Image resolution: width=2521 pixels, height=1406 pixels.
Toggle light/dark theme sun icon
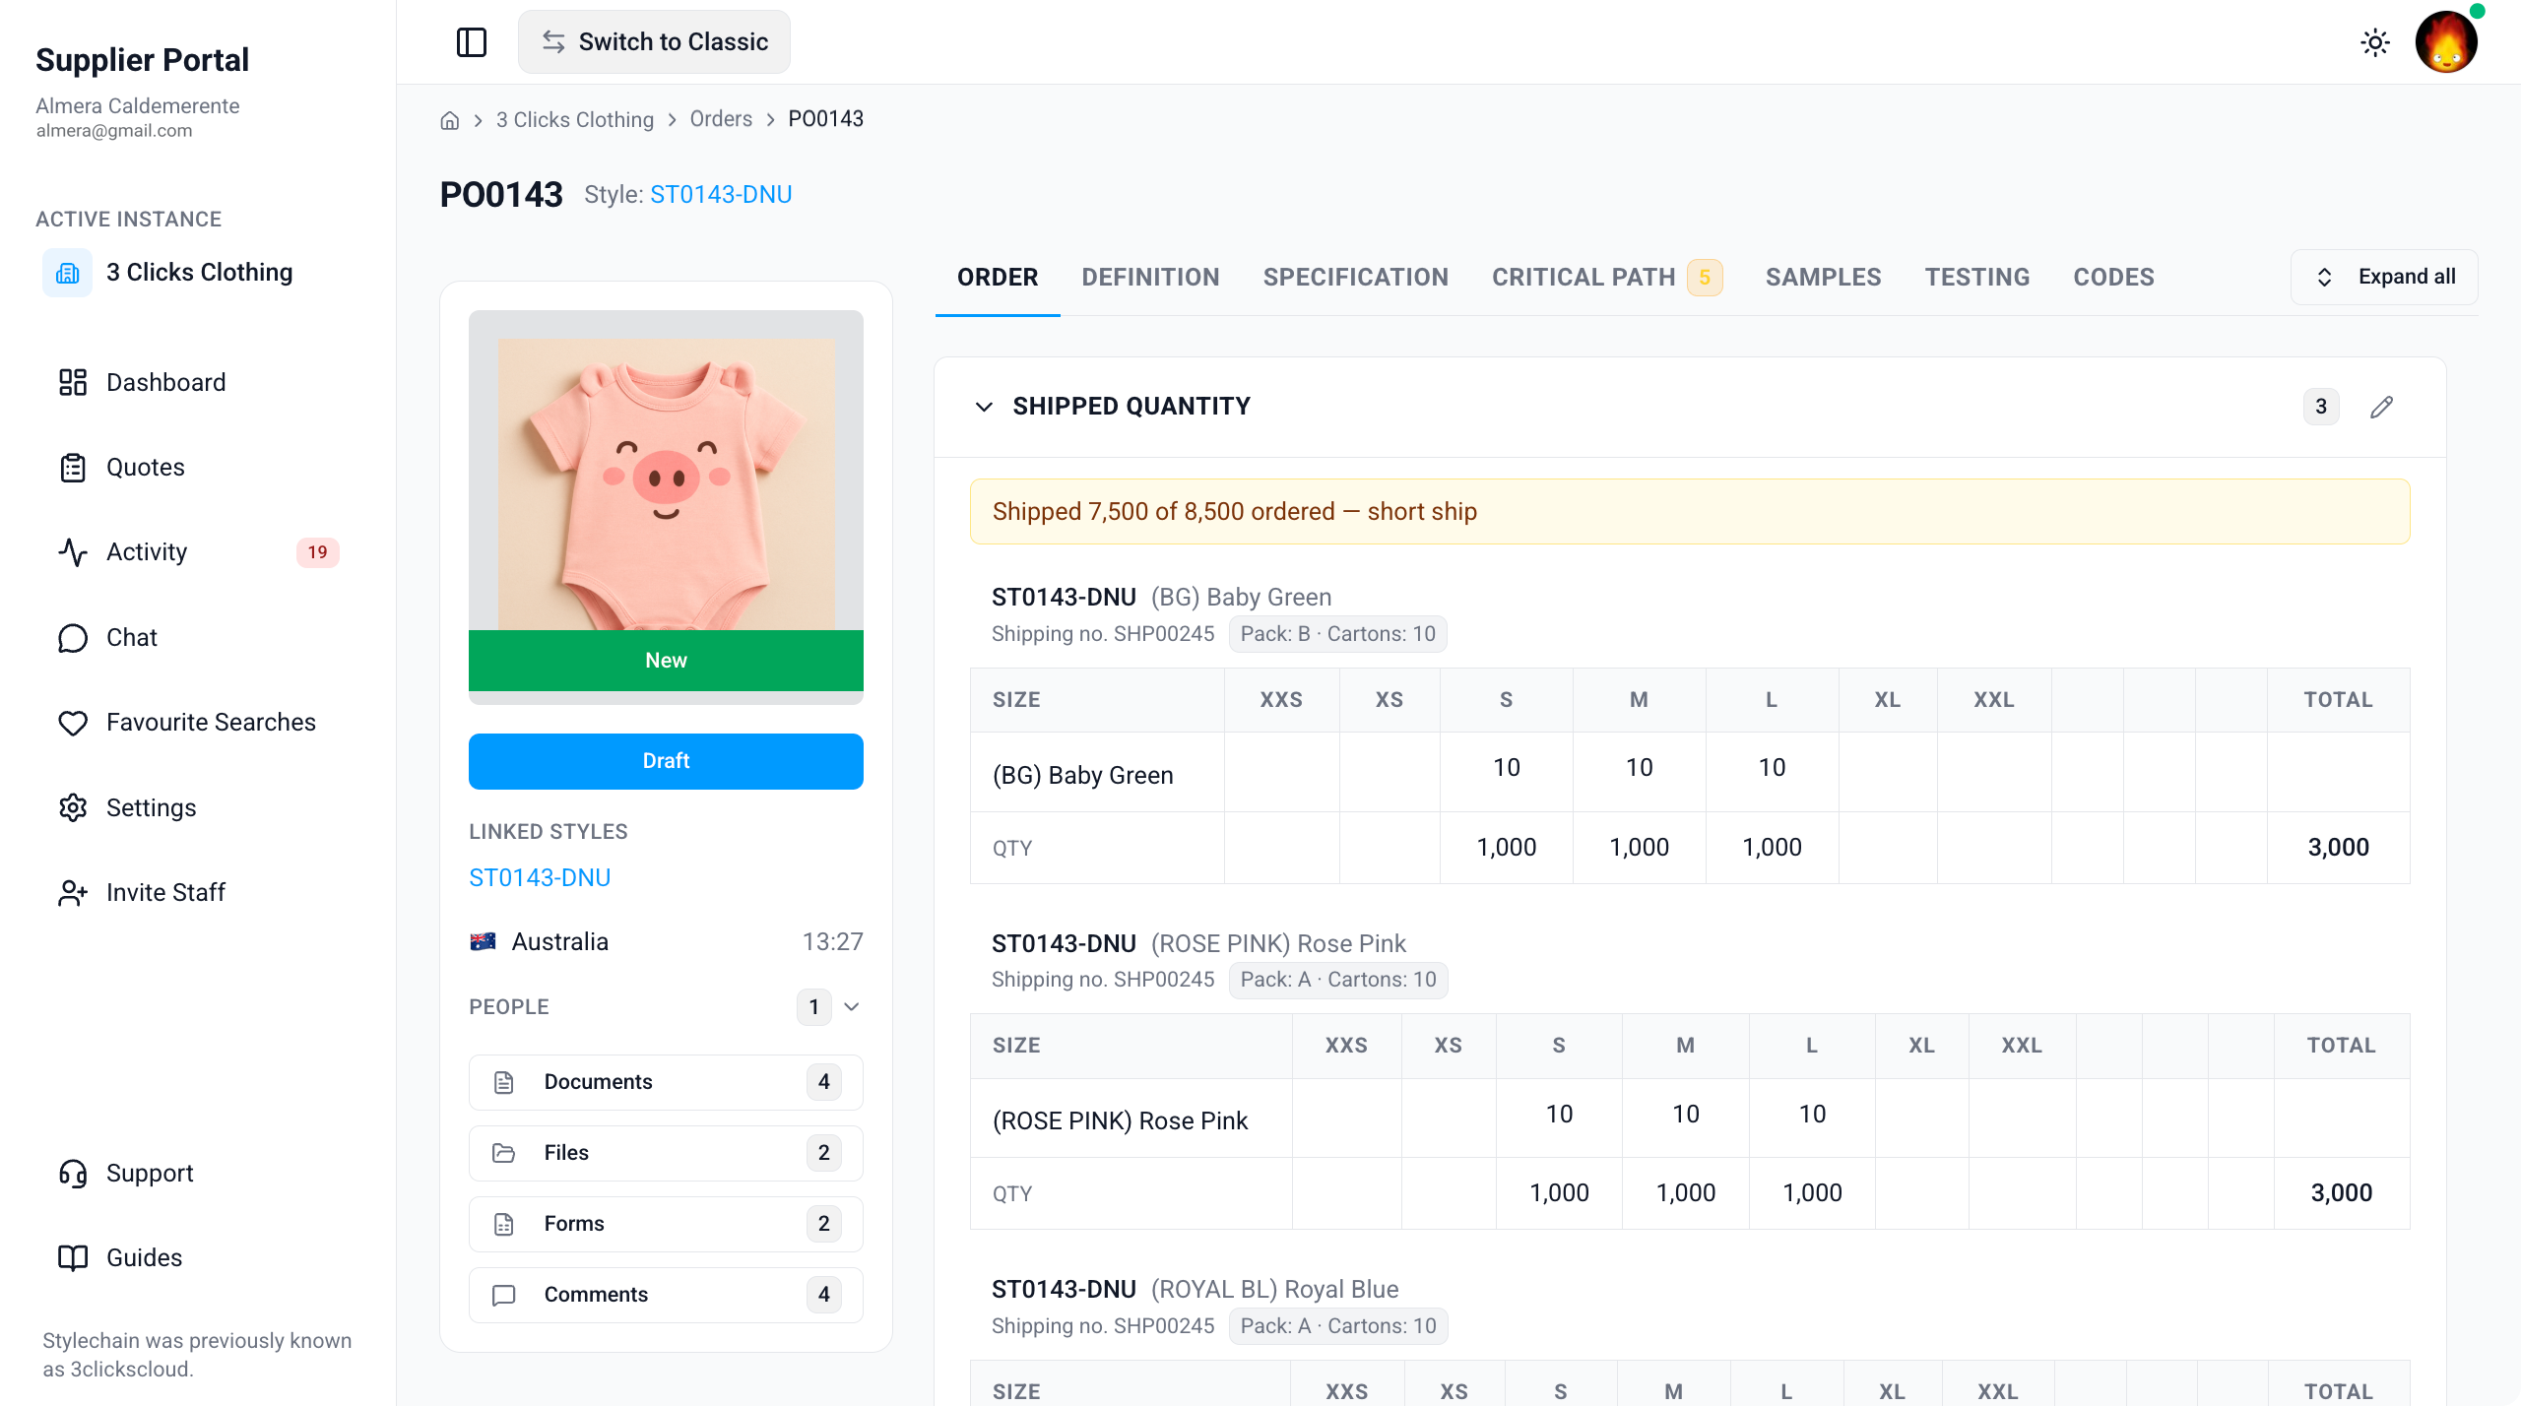point(2375,42)
